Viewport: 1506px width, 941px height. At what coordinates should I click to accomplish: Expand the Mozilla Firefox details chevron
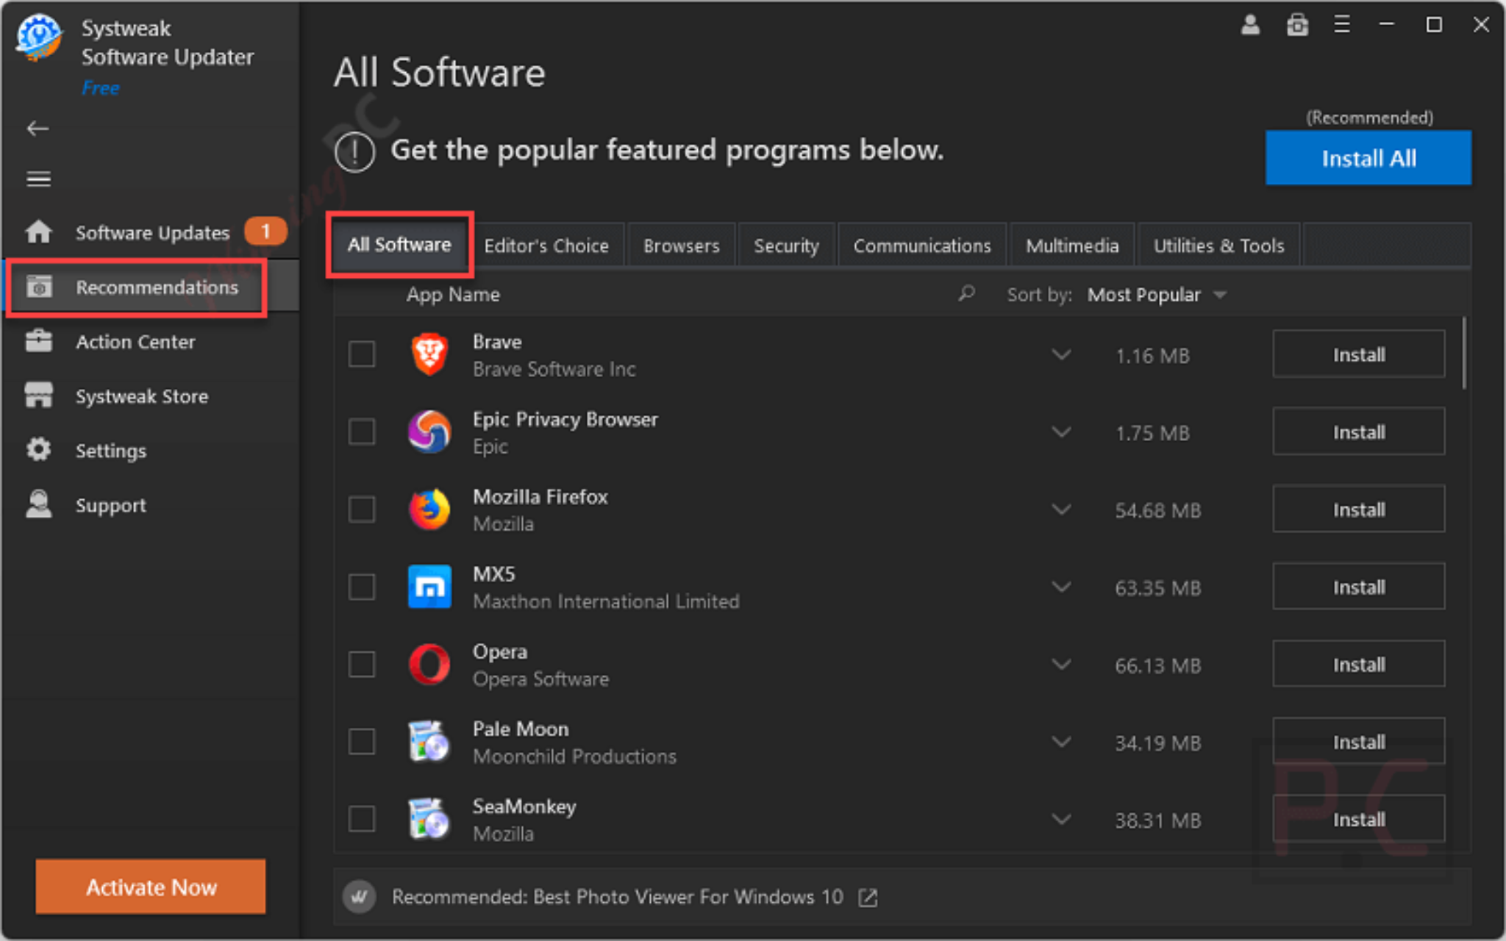tap(1061, 509)
